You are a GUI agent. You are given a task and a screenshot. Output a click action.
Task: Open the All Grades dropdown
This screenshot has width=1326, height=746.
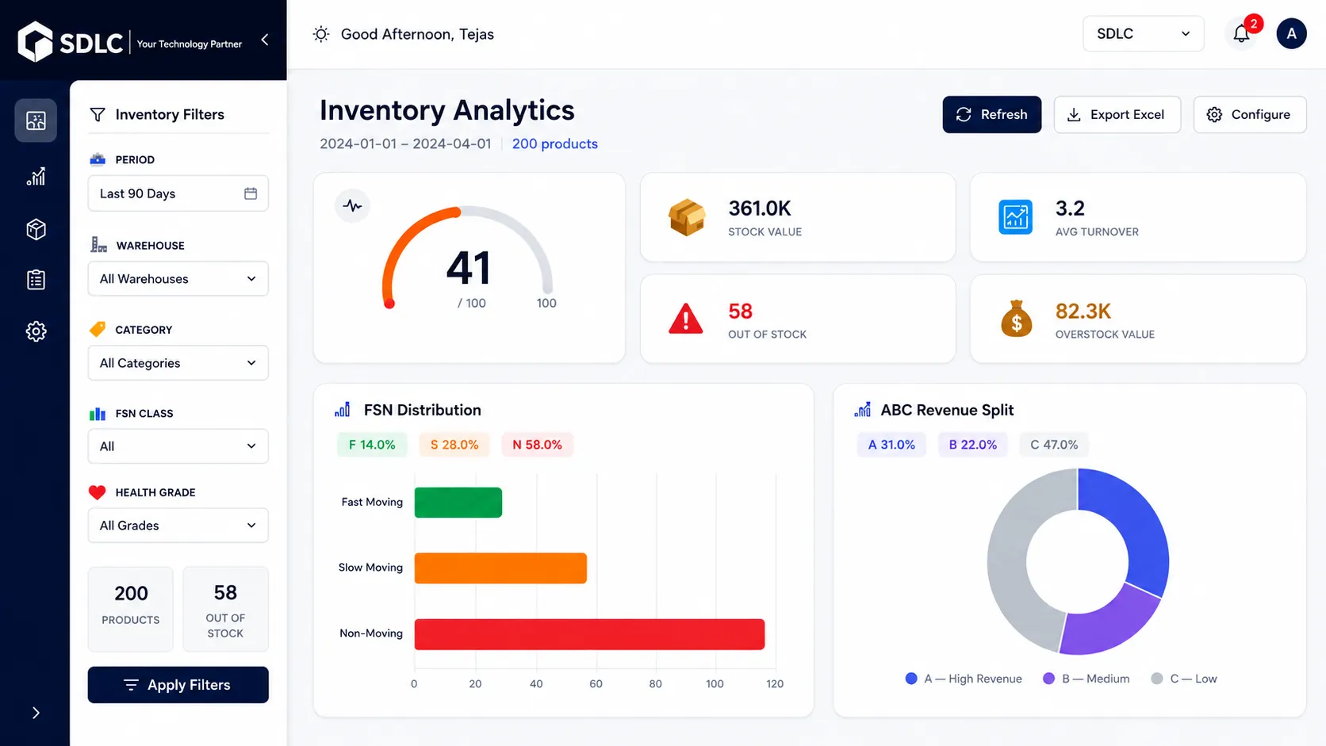[178, 526]
